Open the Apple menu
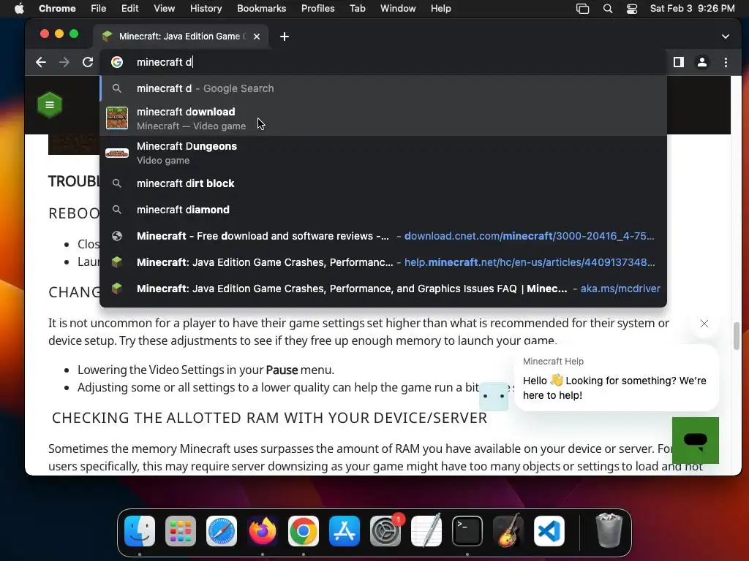Image resolution: width=749 pixels, height=561 pixels. [x=19, y=8]
